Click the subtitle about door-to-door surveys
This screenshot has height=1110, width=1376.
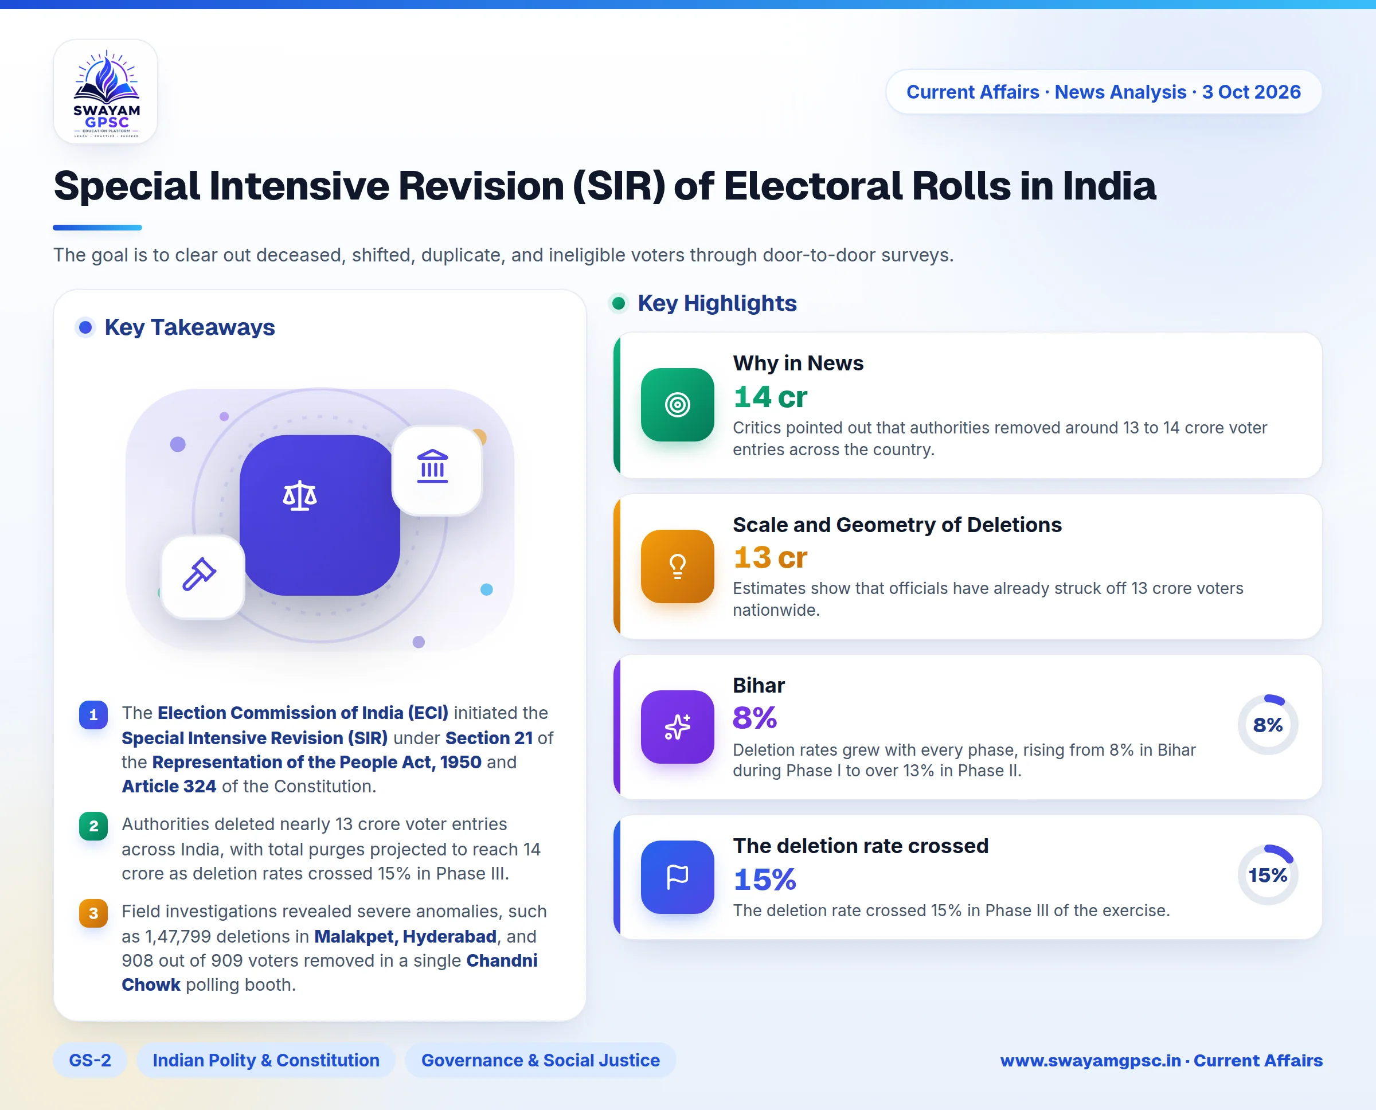click(x=503, y=255)
